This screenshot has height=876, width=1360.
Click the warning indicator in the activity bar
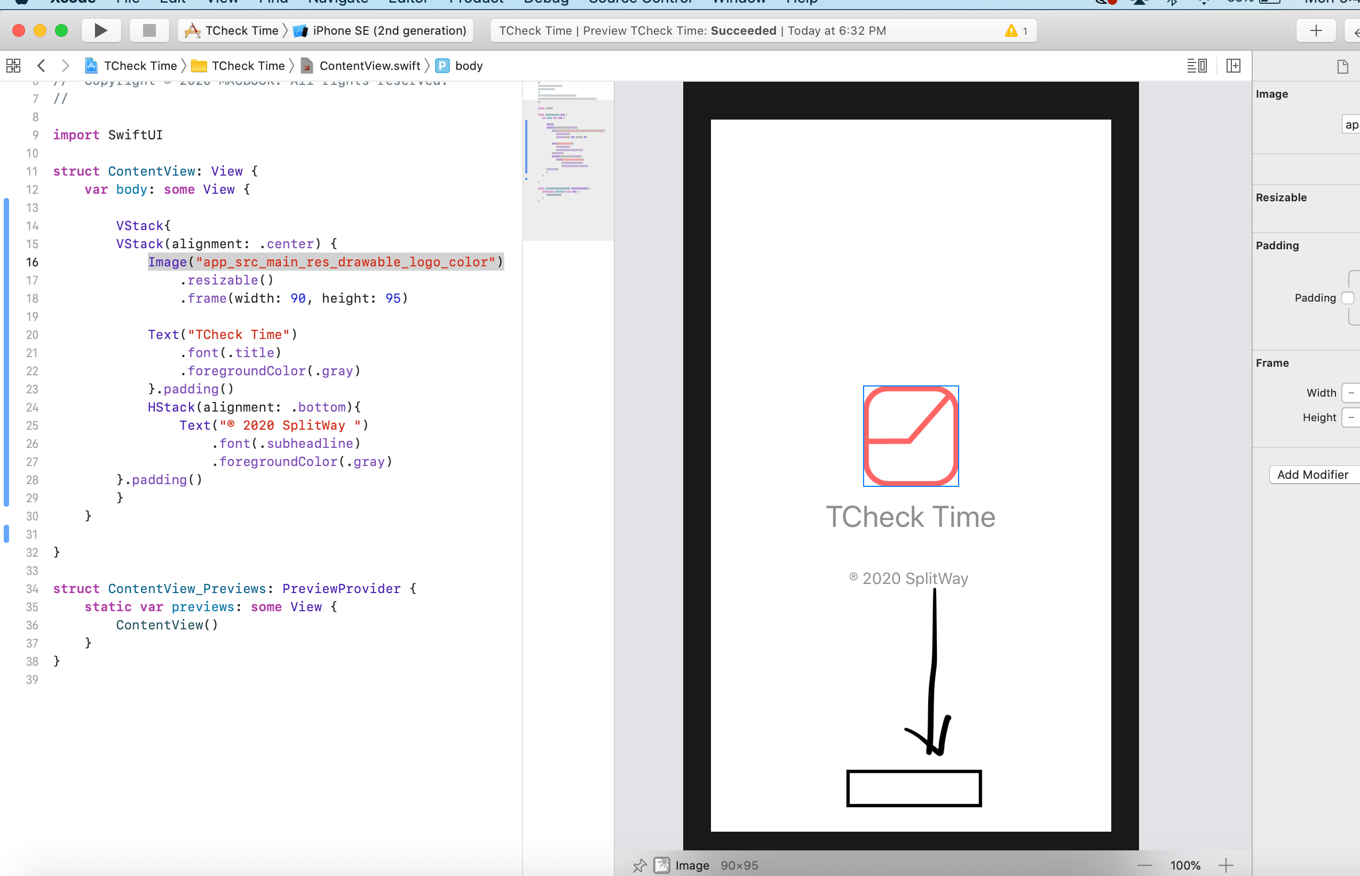pyautogui.click(x=1014, y=30)
